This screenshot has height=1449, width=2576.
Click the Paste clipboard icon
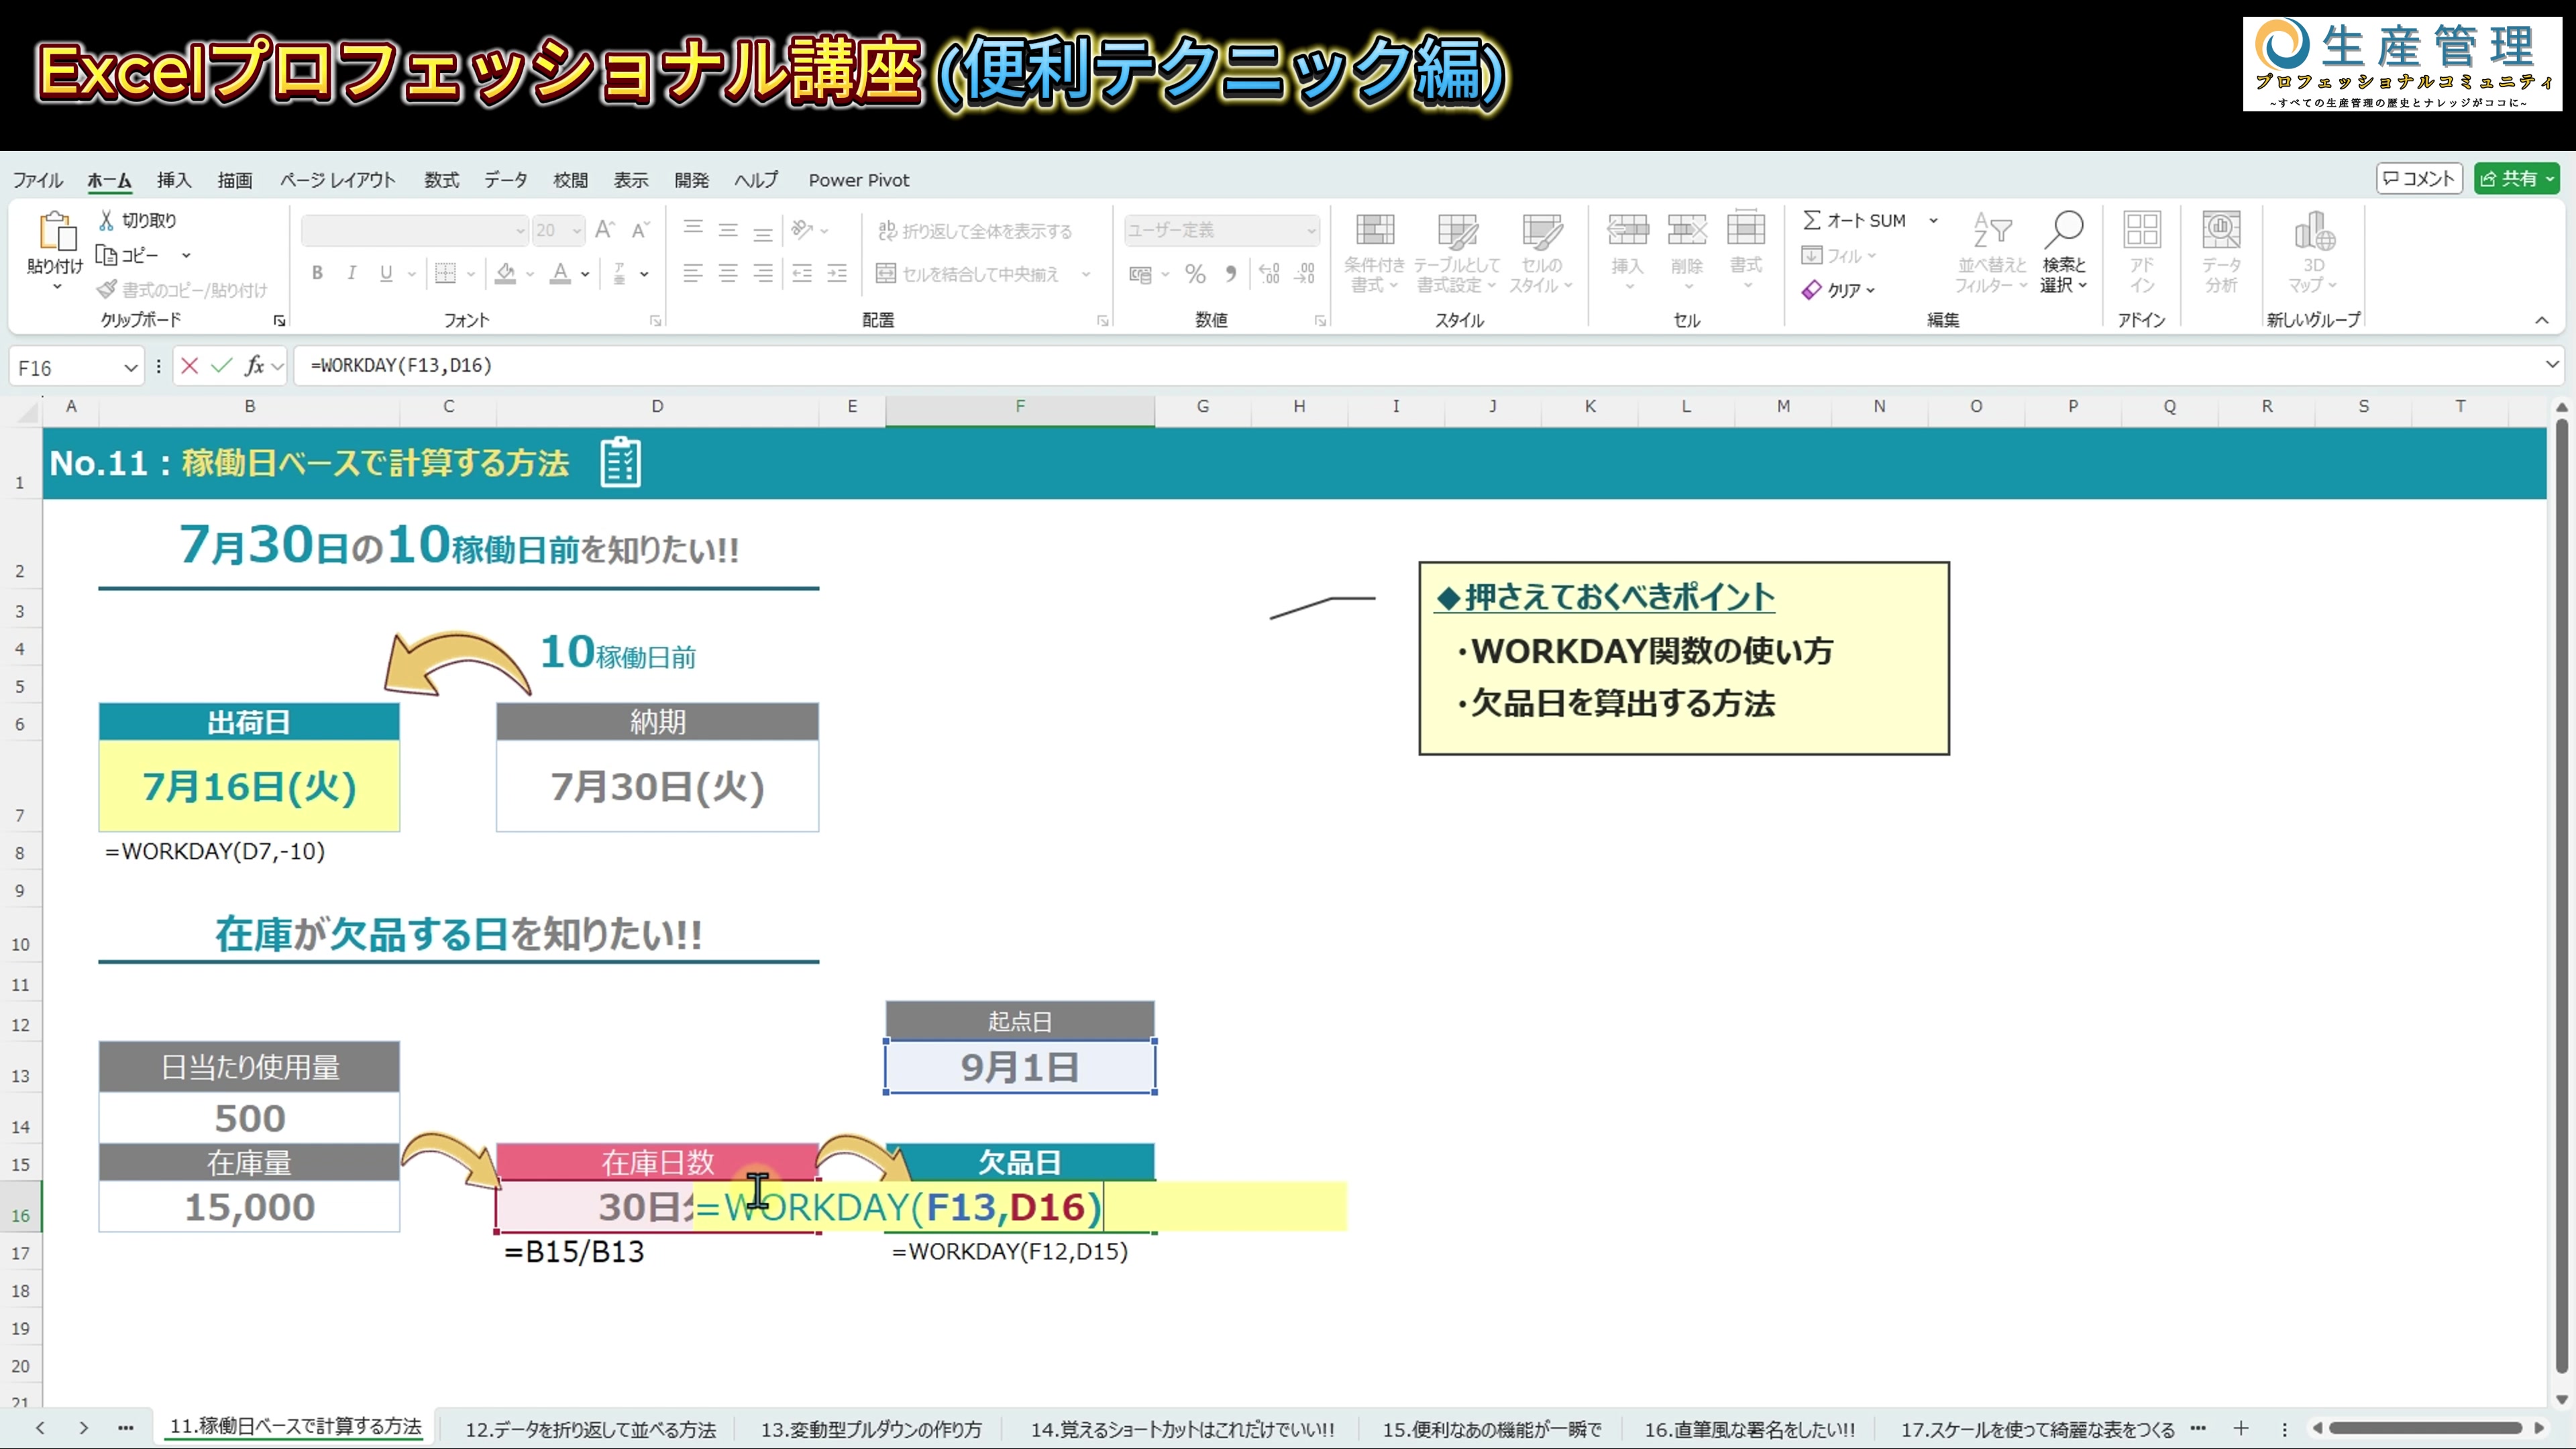[57, 231]
